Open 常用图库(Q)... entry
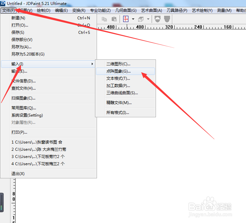The width and height of the screenshot is (246, 223). (x=48, y=108)
